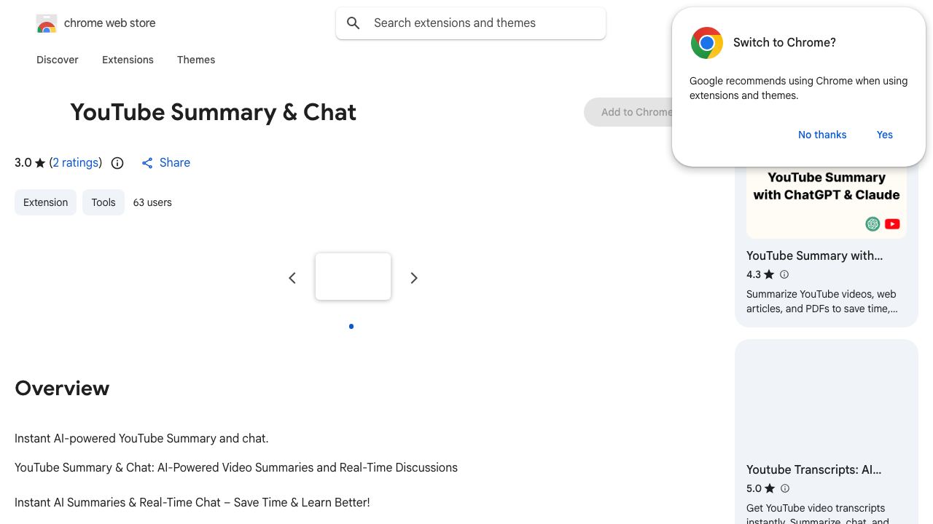Open the Discover tab
933x524 pixels.
coord(58,60)
